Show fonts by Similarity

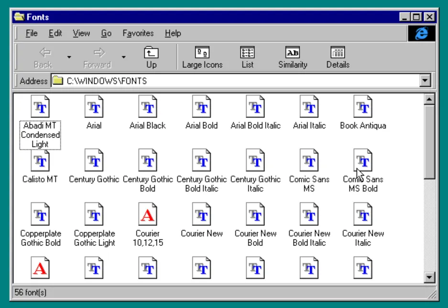click(293, 58)
